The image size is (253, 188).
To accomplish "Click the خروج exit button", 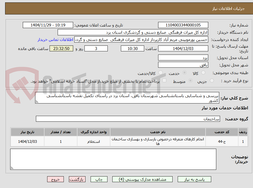I will [x=55, y=179].
